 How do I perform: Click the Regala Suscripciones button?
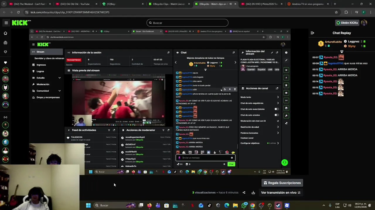(282, 183)
